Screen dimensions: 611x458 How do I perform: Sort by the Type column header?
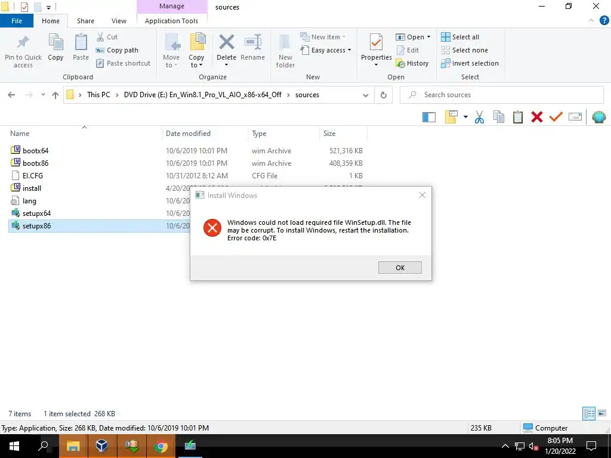pyautogui.click(x=283, y=133)
